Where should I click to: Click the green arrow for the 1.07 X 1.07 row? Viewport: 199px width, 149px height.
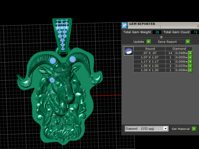pyautogui.click(x=190, y=58)
